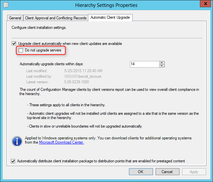213x182 pixels.
Task: Close the Hierarchy Settings Properties dialog
Action: click(x=205, y=4)
